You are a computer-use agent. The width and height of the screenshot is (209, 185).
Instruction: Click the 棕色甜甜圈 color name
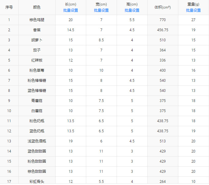click(37, 172)
